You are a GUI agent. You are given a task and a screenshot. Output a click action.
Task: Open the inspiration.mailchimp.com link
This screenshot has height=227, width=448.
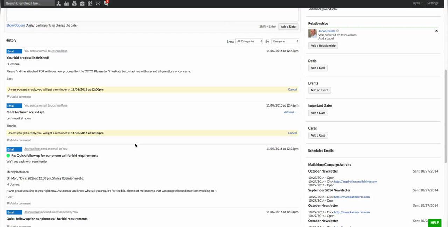pyautogui.click(x=355, y=182)
